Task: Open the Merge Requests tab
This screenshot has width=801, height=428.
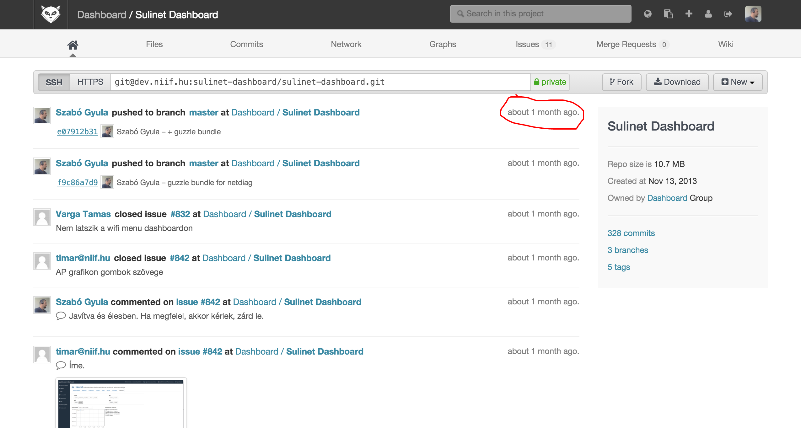Action: click(632, 44)
